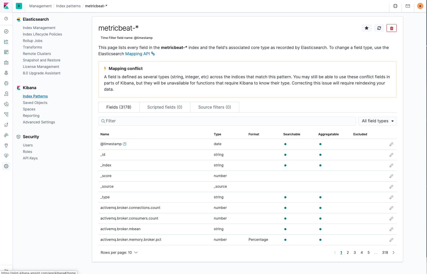Follow the Mapping API link
Viewport: 427px width, 274px height.
pyautogui.click(x=140, y=54)
